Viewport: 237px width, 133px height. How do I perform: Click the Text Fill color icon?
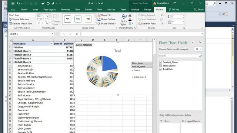point(130,15)
